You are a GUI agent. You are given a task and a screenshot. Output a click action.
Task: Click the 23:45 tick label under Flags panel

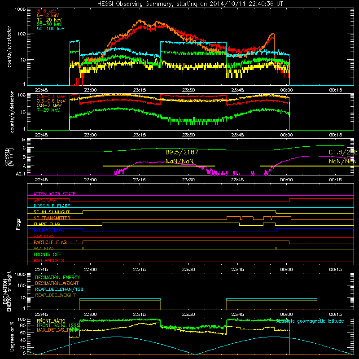tap(237, 270)
